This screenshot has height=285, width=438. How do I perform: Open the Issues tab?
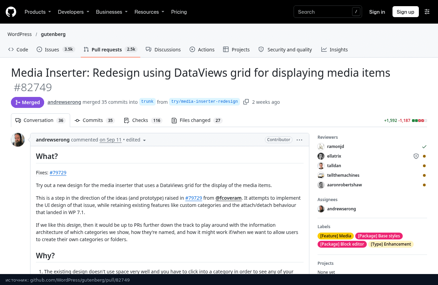(x=56, y=50)
